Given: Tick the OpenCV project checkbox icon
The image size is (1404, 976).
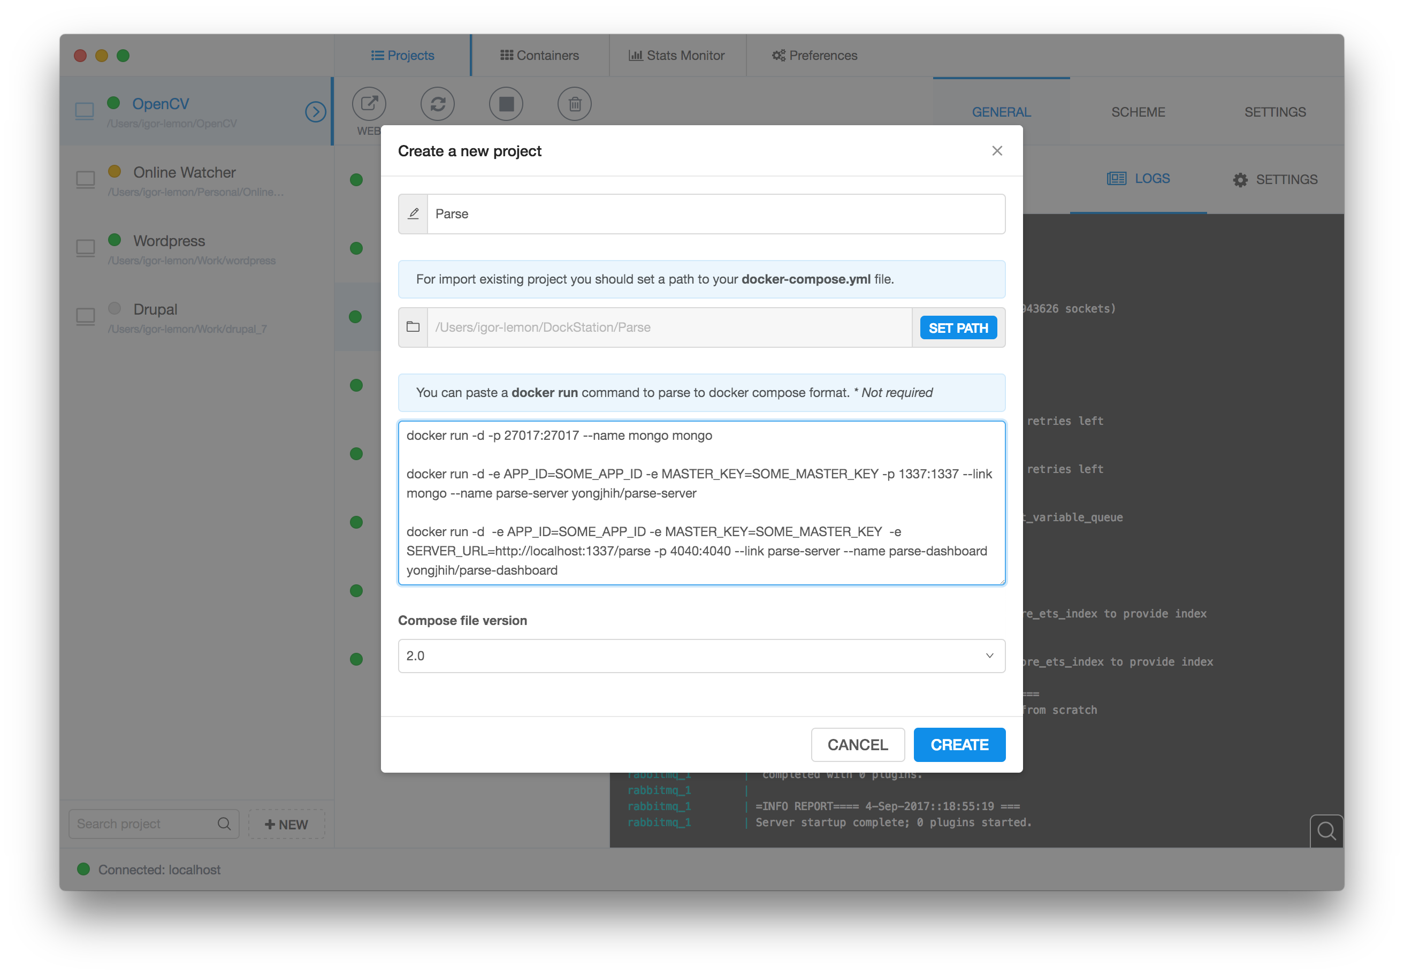Looking at the screenshot, I should [85, 111].
